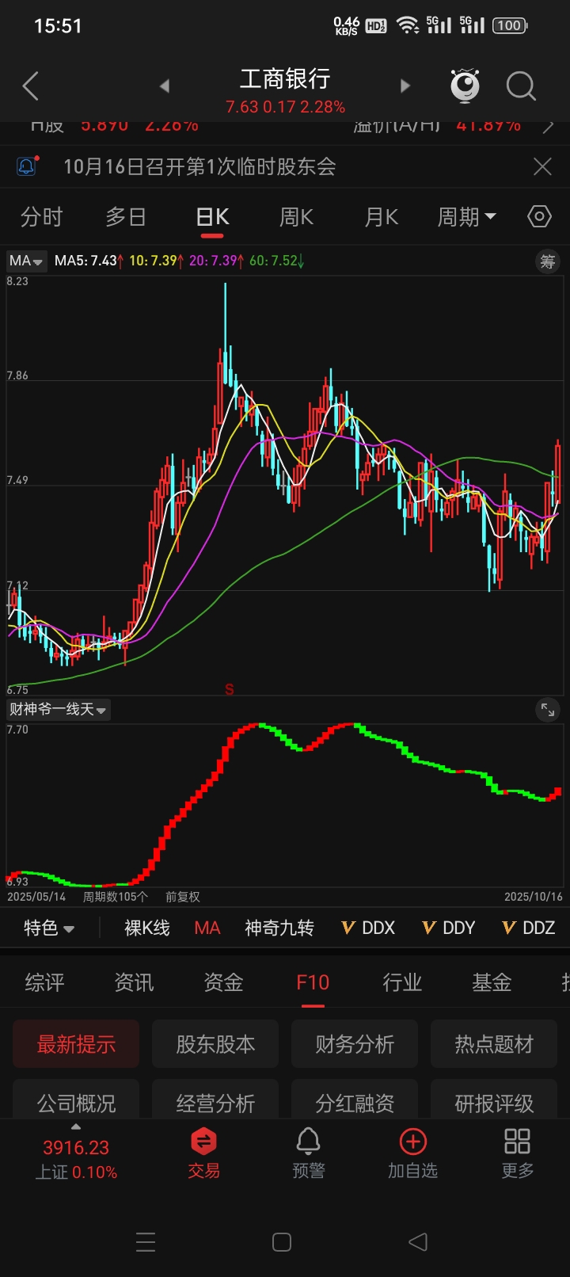Open the 特色 features dropdown
The height and width of the screenshot is (1277, 570).
pos(49,928)
